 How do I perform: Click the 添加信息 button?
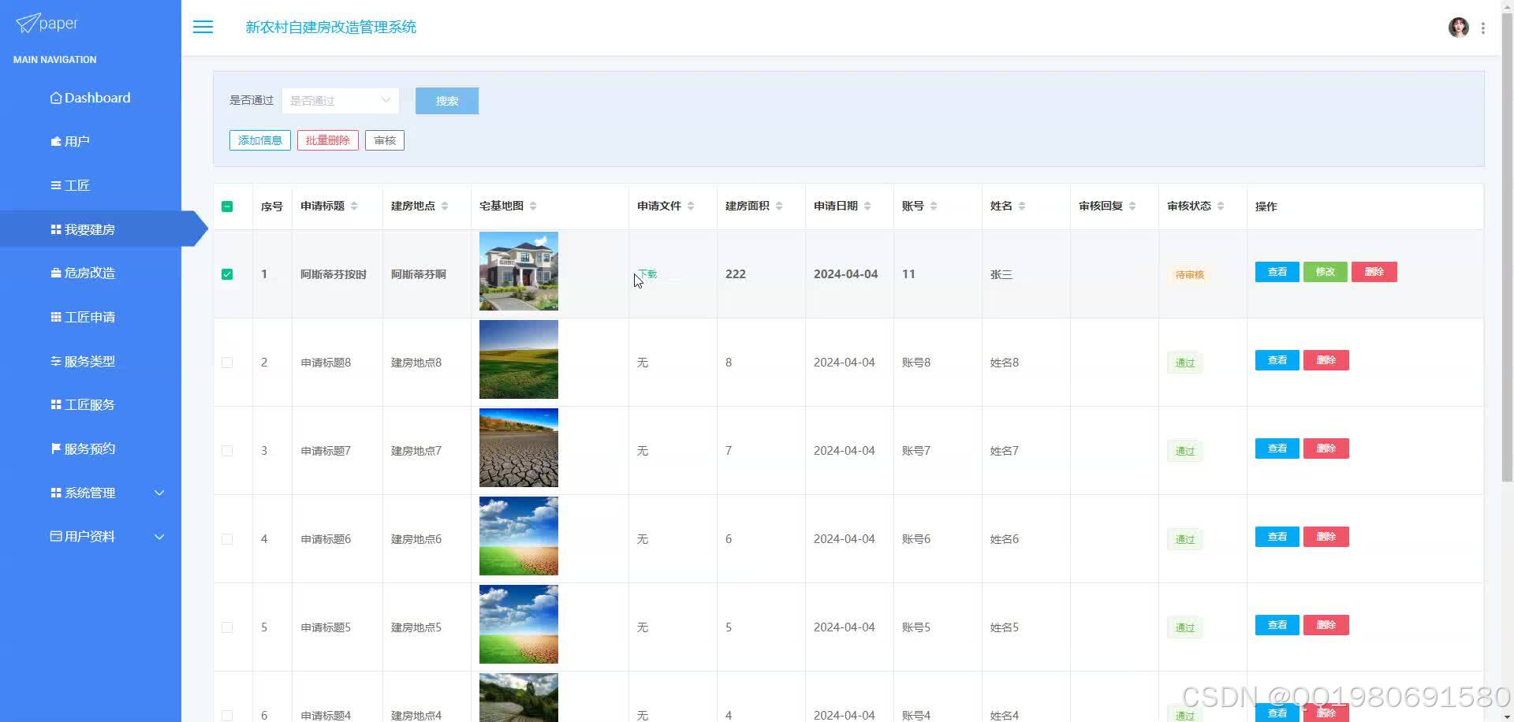point(260,140)
